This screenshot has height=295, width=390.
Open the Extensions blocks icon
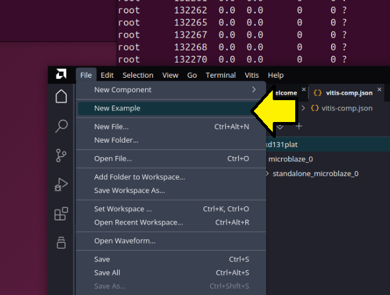tap(61, 214)
